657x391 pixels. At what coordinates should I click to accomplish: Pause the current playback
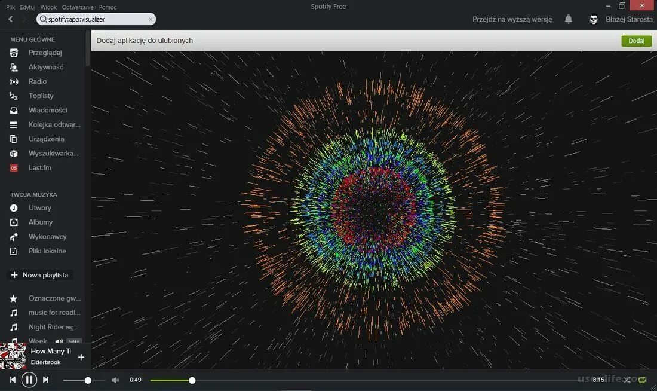pos(29,380)
